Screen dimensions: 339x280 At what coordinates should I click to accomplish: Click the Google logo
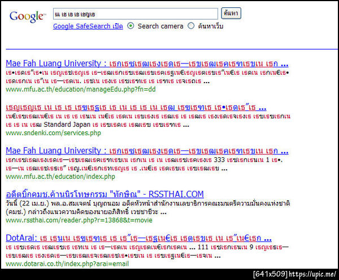(28, 16)
